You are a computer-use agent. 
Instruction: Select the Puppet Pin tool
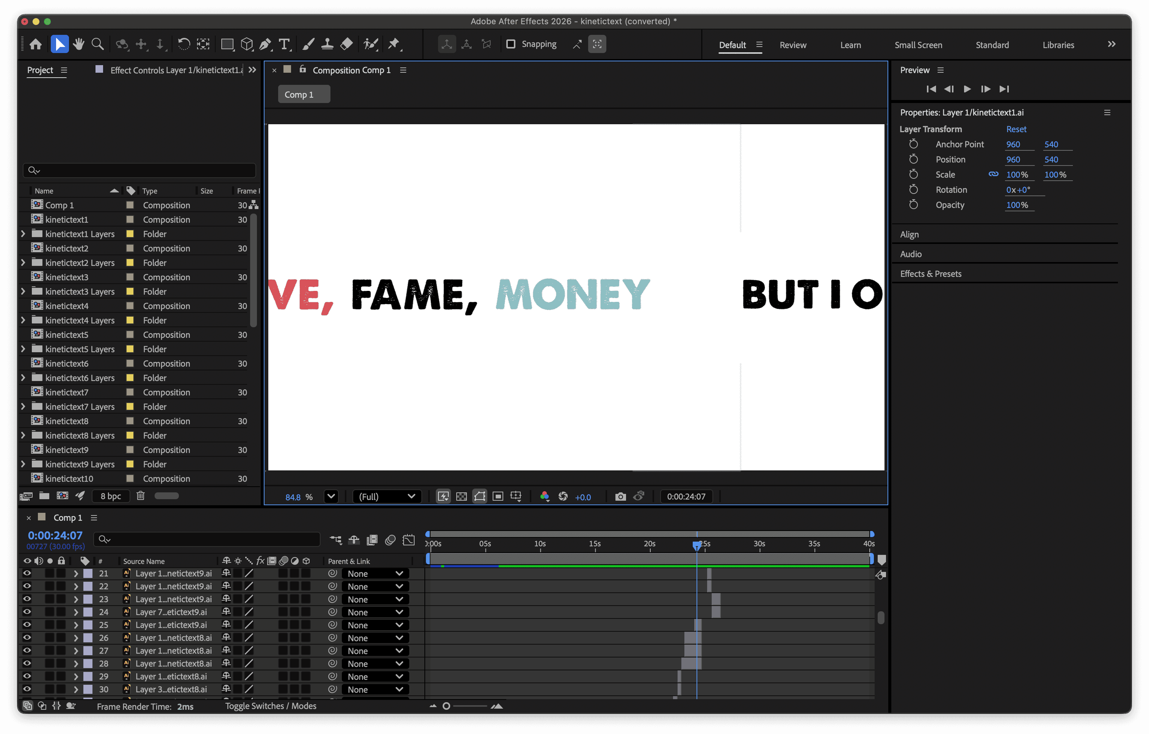[394, 44]
